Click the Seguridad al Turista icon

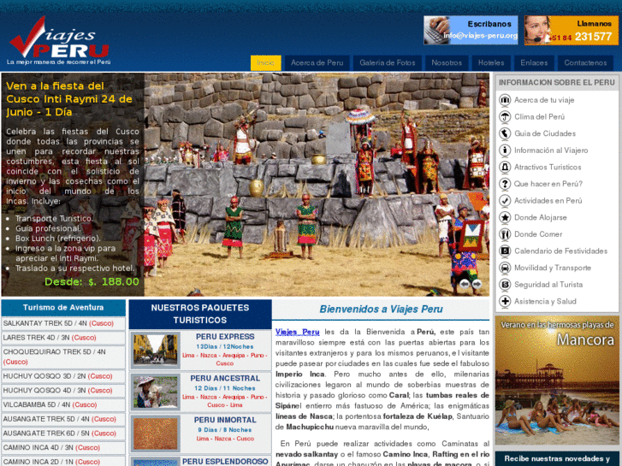[505, 285]
